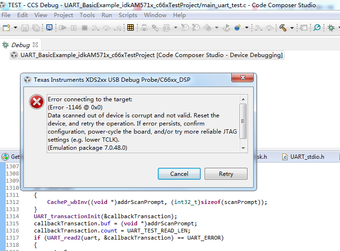The height and width of the screenshot is (251, 340).
Task: Open the blue sphere icon's dropdown arrow
Action: [x=247, y=28]
